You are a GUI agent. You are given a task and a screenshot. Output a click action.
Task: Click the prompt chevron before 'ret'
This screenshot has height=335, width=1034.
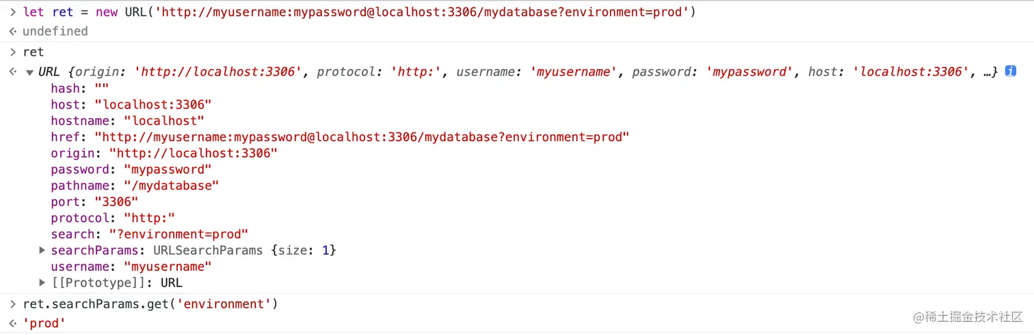(12, 52)
